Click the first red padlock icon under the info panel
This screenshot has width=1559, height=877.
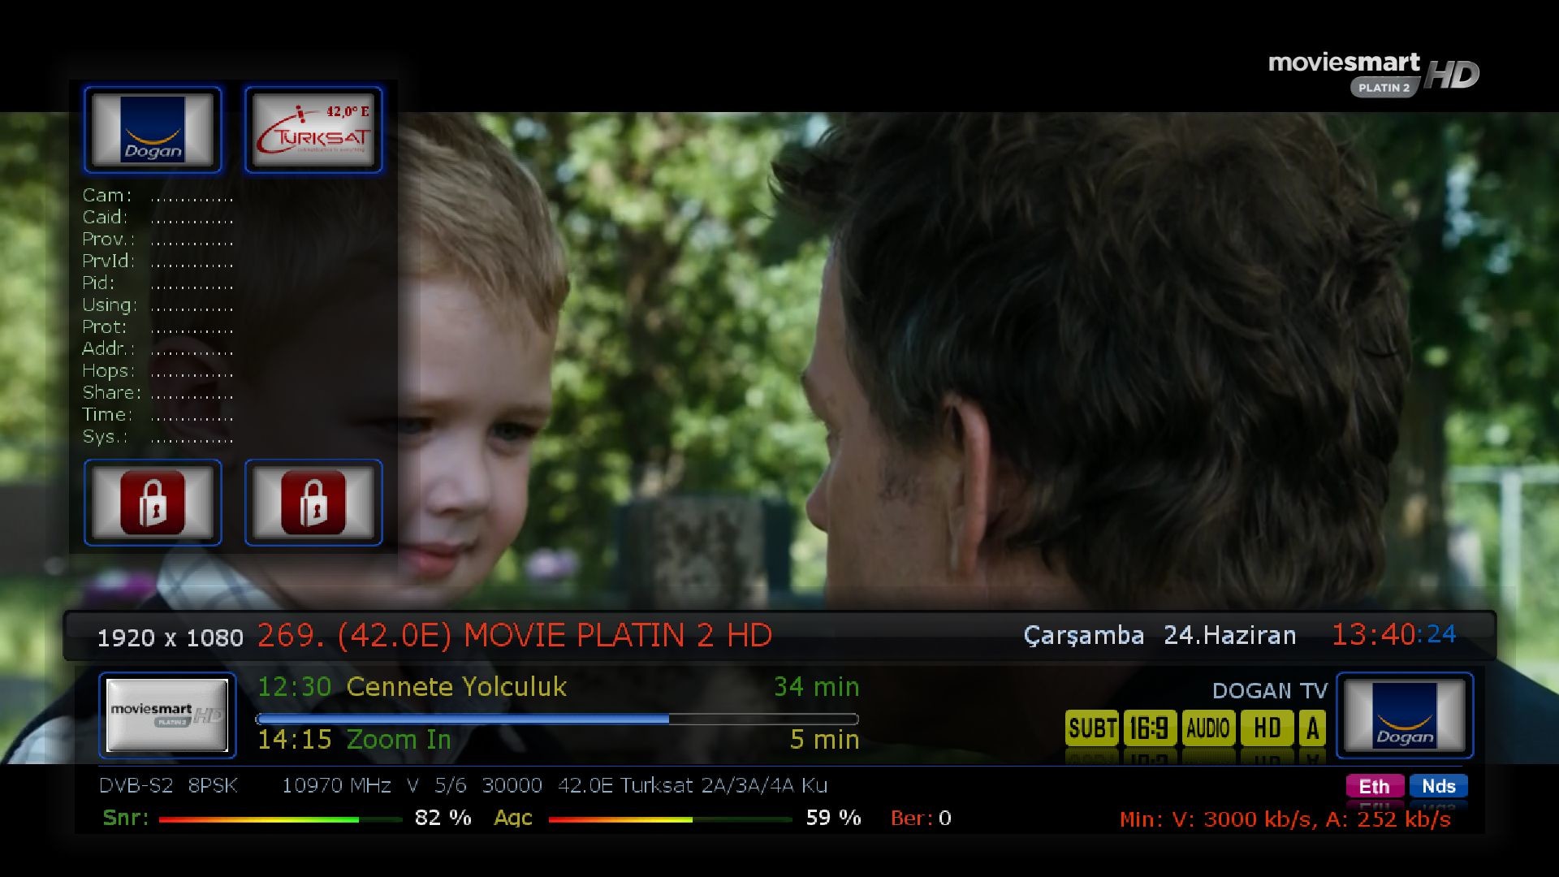(153, 503)
